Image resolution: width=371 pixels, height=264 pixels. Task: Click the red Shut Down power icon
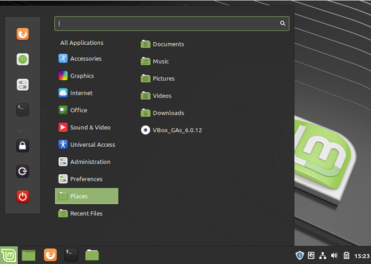(x=23, y=196)
